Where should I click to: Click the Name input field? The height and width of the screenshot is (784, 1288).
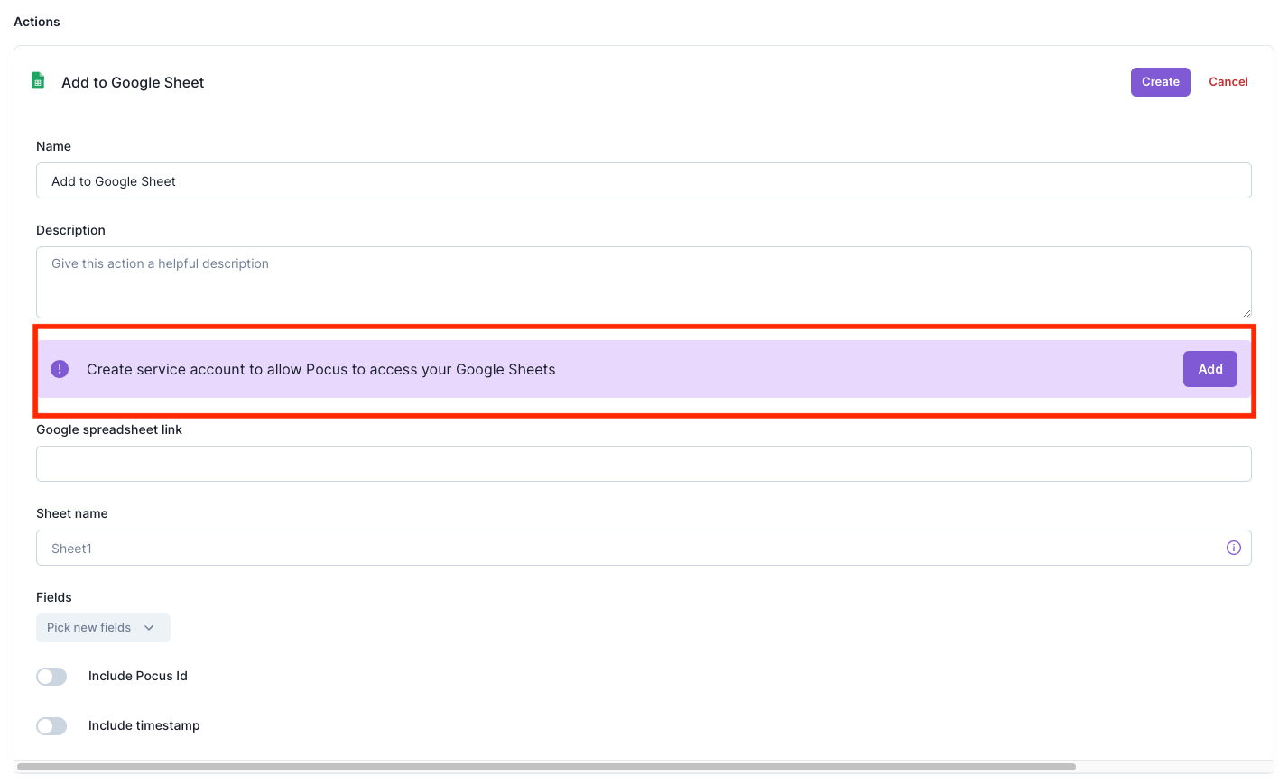pos(644,180)
